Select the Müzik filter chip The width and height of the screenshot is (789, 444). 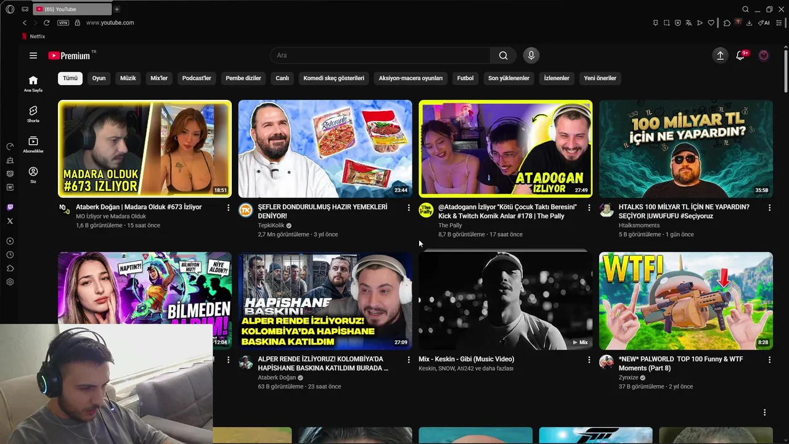pyautogui.click(x=128, y=78)
